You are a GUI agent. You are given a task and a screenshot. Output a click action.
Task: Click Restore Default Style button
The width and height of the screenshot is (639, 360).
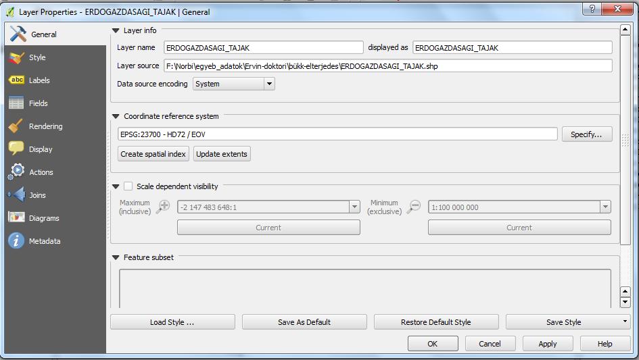pyautogui.click(x=436, y=322)
